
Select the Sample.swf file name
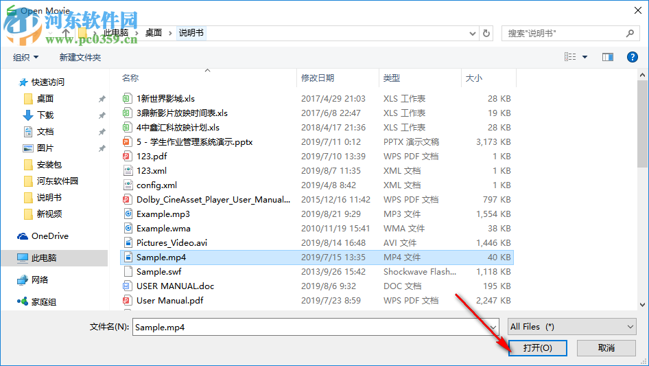[159, 271]
